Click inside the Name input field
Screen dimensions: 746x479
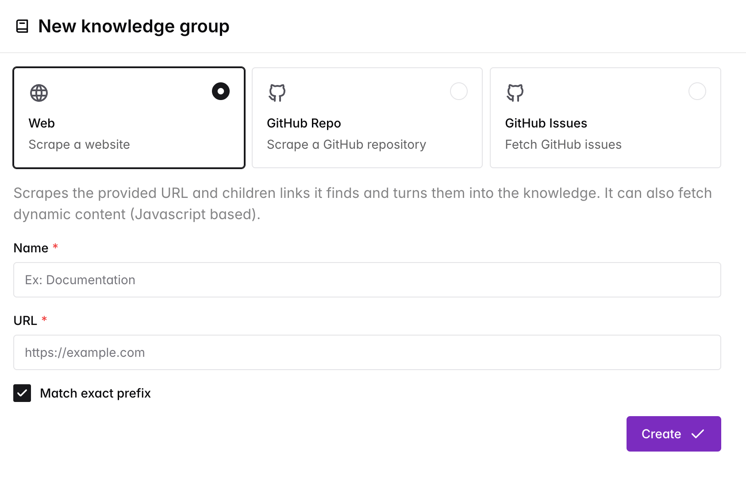366,280
